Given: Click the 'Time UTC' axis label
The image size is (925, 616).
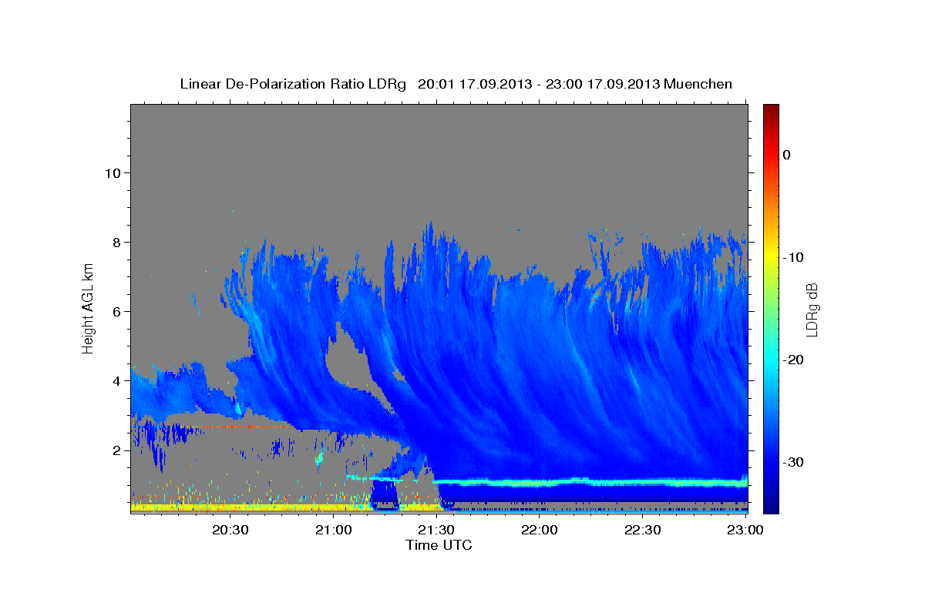Looking at the screenshot, I should (x=439, y=545).
